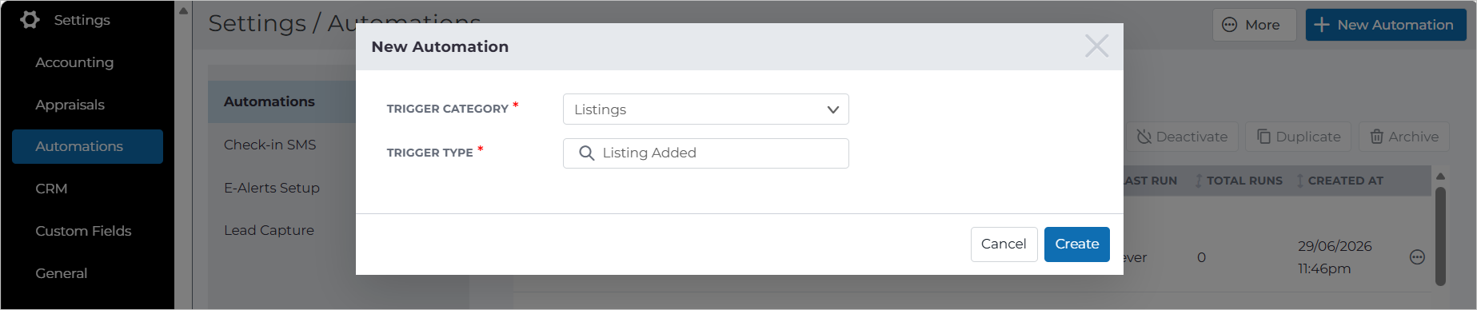Click the 29/06/2026 11:46pm date cell
The height and width of the screenshot is (310, 1477).
point(1335,257)
